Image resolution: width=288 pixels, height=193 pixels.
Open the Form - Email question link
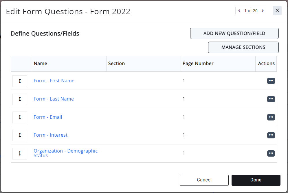48,117
